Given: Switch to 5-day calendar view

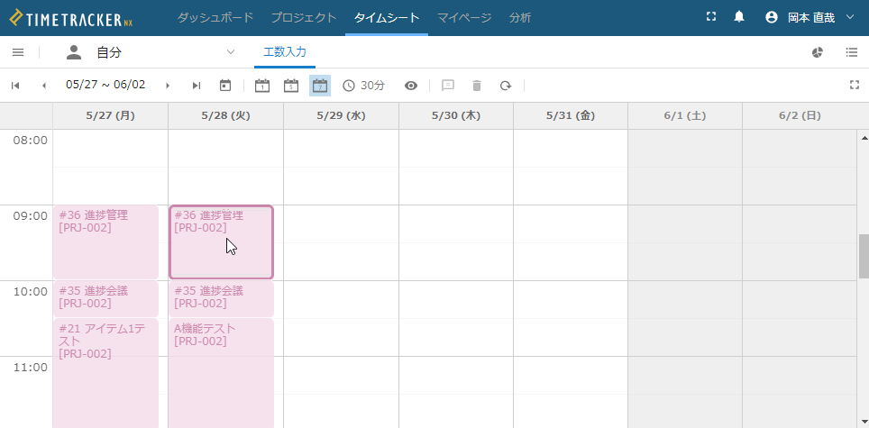Looking at the screenshot, I should pyautogui.click(x=291, y=86).
